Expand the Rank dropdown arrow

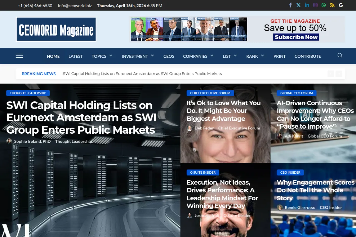tap(263, 56)
